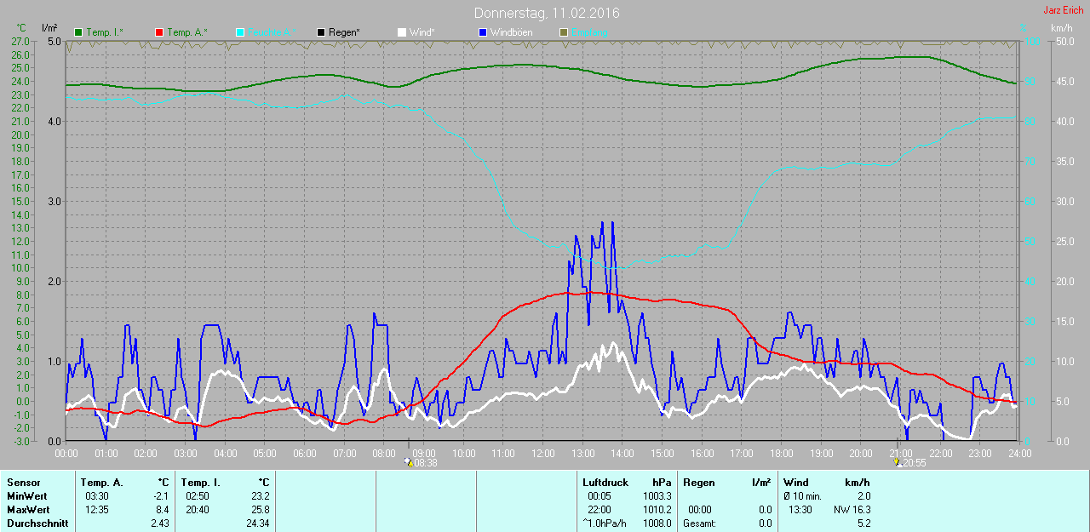Viewport: 1090px width, 532px height.
Task: Toggle the white Wind legend square
Action: [402, 32]
